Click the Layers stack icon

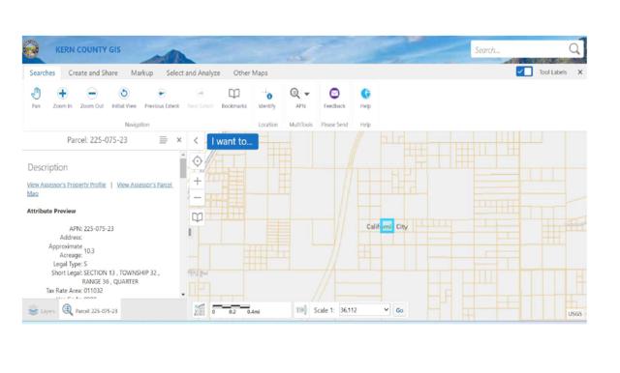pos(33,311)
